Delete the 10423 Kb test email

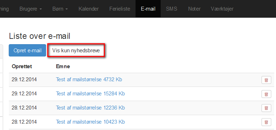[266, 122]
